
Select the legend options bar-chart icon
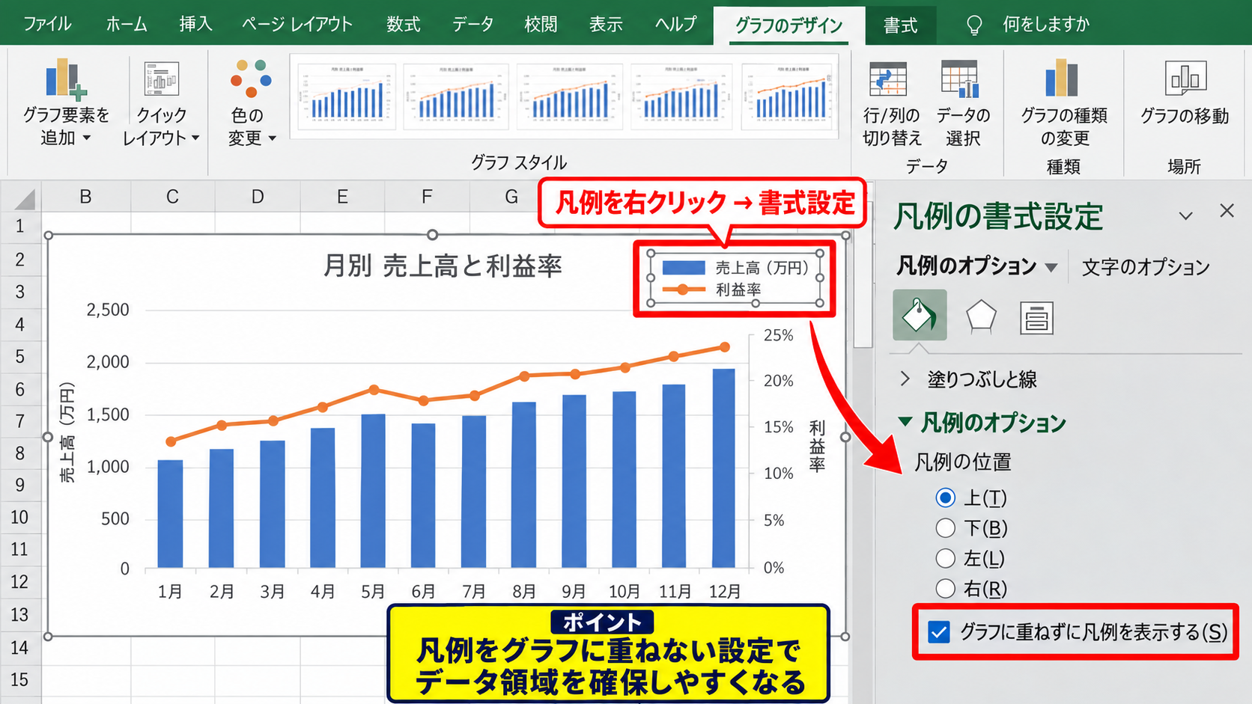(x=1036, y=318)
